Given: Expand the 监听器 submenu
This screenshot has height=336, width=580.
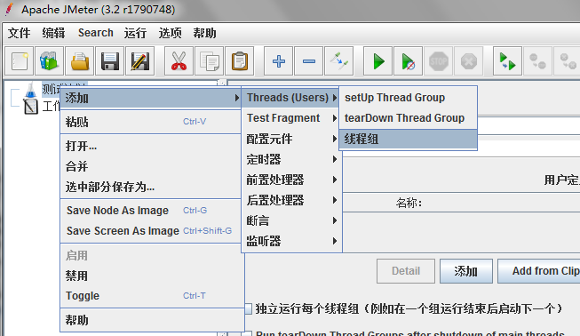Looking at the screenshot, I should point(292,241).
